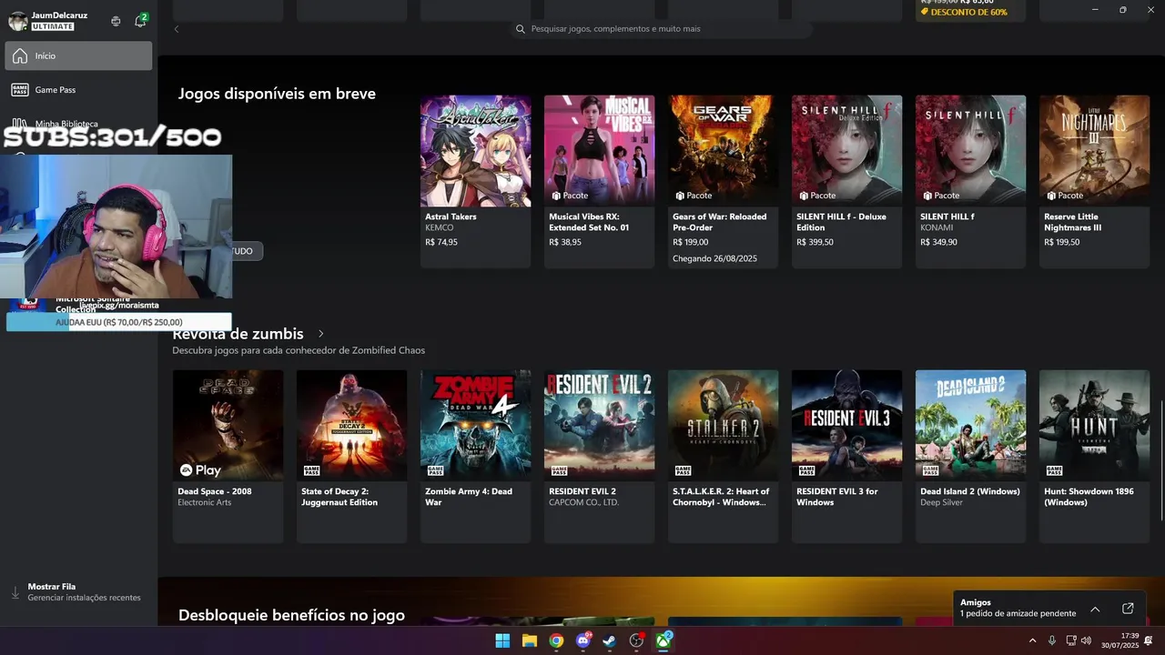Open the notifications bell with badge 2
The height and width of the screenshot is (655, 1165).
[140, 20]
